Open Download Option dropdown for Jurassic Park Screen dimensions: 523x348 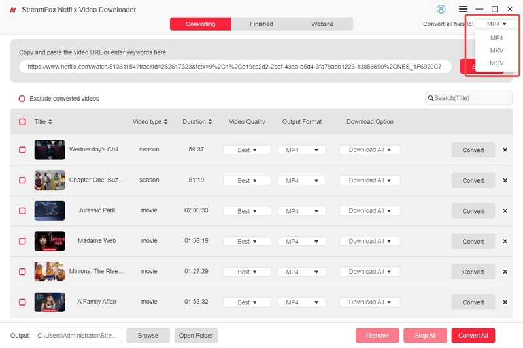[369, 211]
